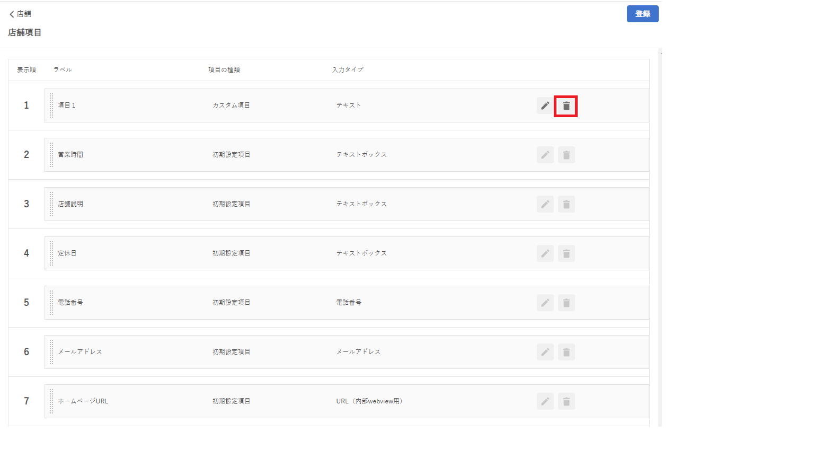Click drag handle of メールアドレス row

pyautogui.click(x=51, y=352)
